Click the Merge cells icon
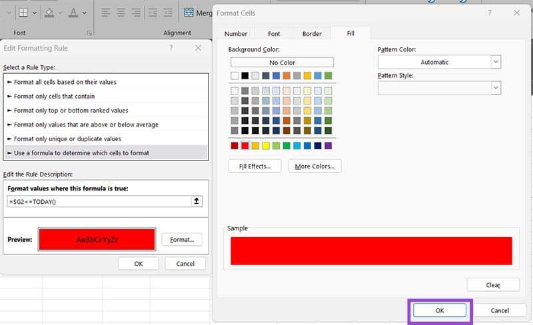This screenshot has height=325, width=533. 189,13
